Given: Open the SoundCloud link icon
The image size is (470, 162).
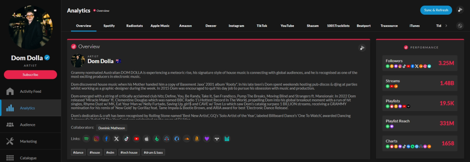Looking at the screenshot, I should point(187,138).
